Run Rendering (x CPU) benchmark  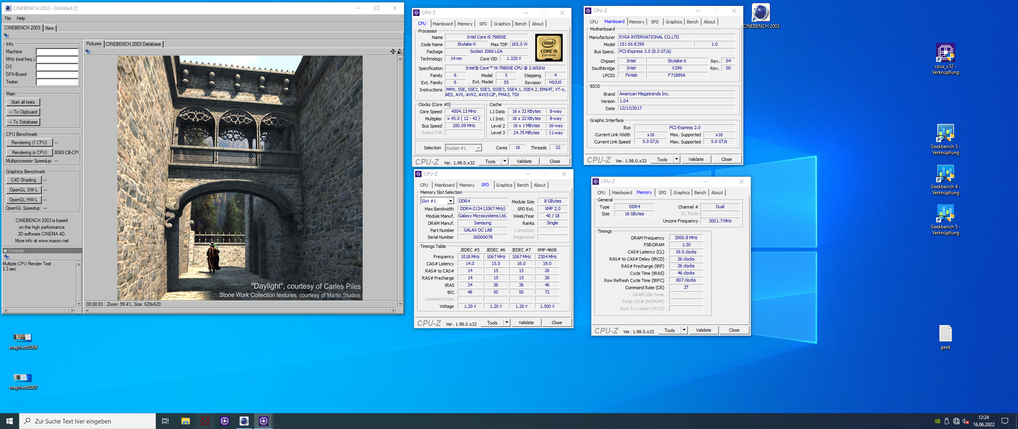29,153
